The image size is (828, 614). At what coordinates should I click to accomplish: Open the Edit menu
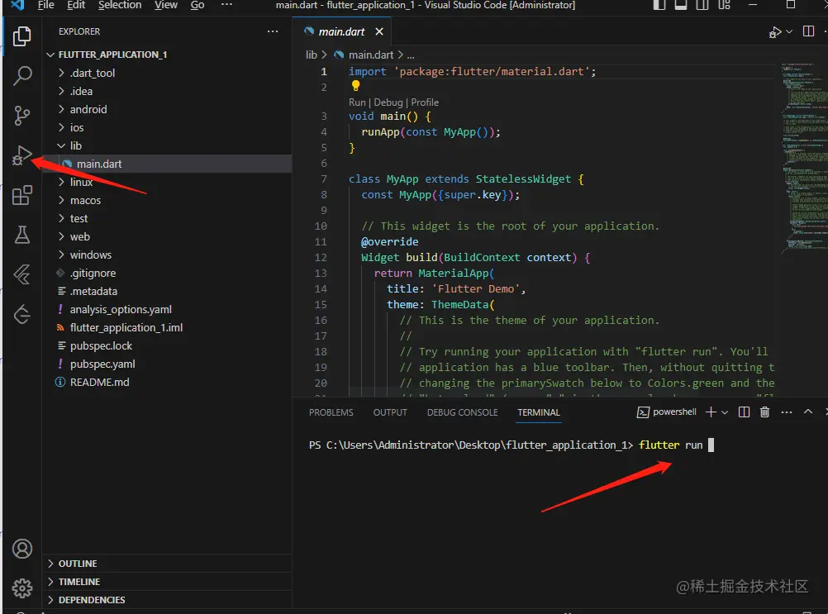(x=76, y=5)
